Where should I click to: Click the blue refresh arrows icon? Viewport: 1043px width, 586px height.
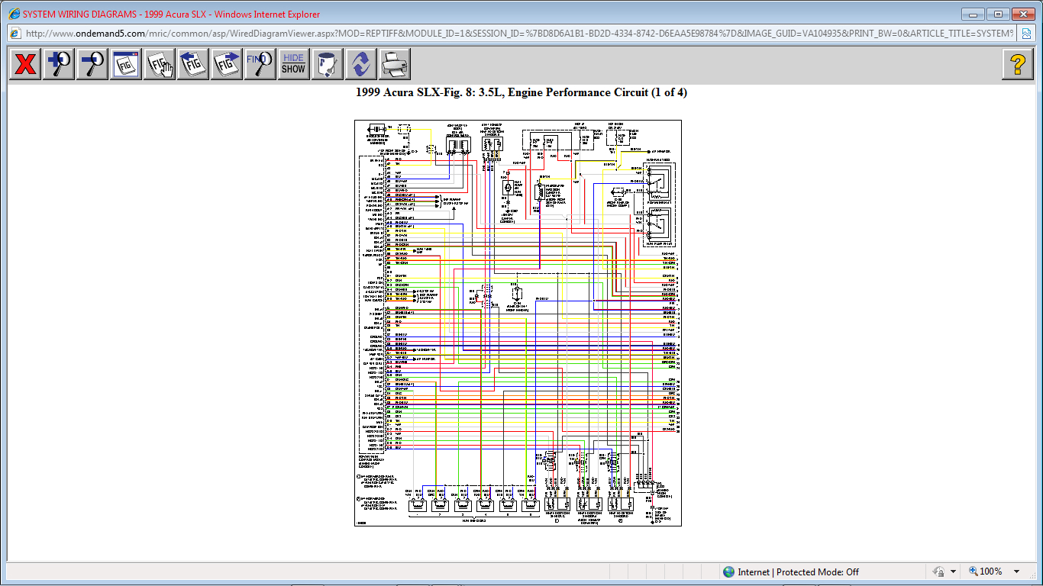coord(360,64)
